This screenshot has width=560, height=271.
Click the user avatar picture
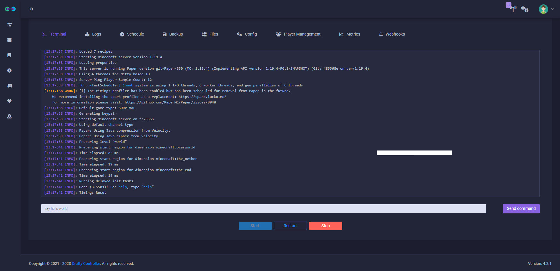click(543, 9)
